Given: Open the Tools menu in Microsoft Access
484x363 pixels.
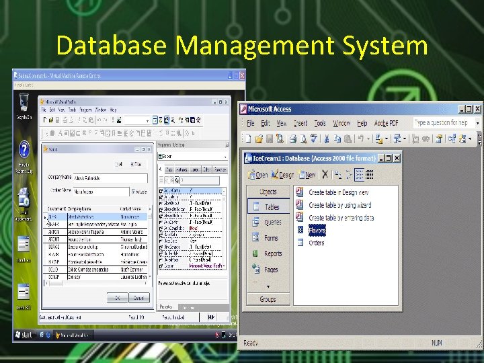Looking at the screenshot, I should 320,123.
